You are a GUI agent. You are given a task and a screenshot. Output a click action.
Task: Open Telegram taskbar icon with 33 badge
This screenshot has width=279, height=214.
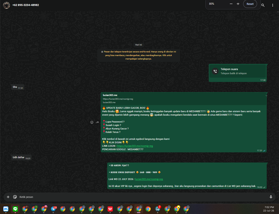tap(54, 209)
